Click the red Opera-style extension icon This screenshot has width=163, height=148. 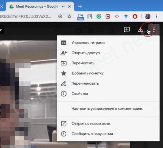[135, 16]
